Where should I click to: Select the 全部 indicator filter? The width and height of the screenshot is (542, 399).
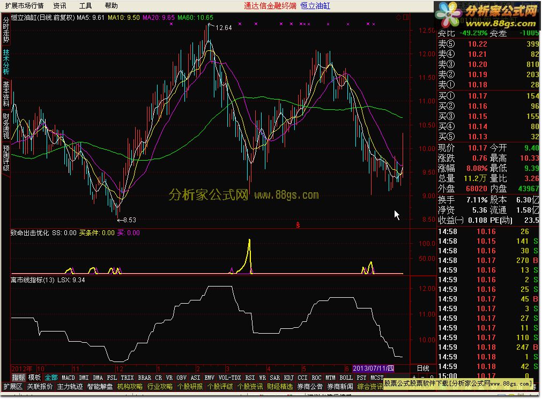(x=51, y=378)
